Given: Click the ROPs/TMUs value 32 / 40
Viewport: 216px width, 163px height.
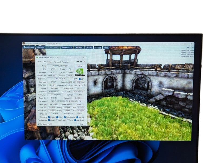Looking at the screenshot, I should tap(52, 85).
